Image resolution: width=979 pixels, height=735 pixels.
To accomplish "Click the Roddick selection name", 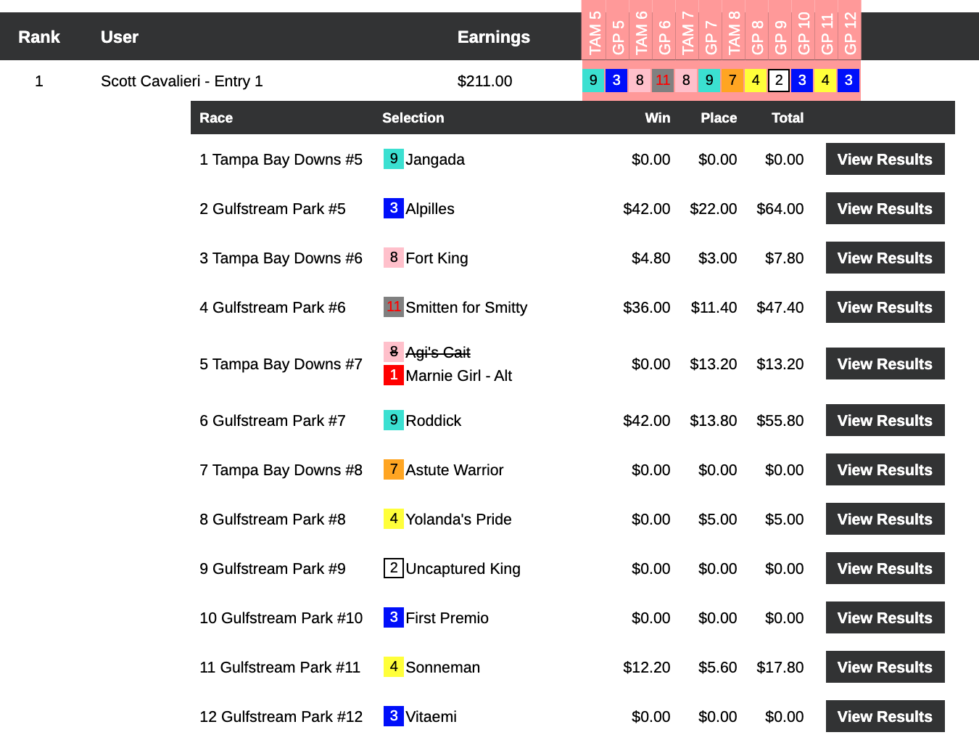I will (x=433, y=421).
